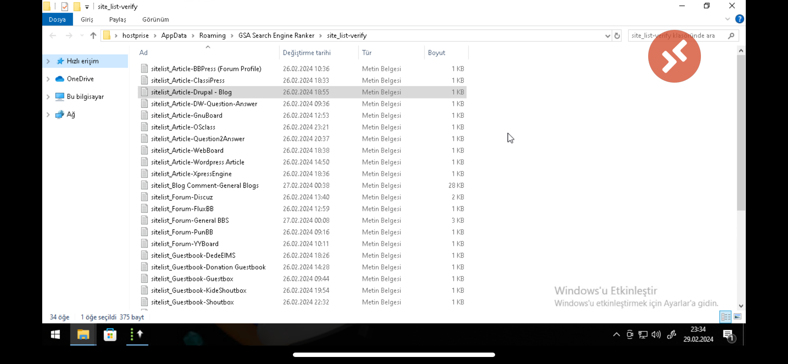Select file sitelist_Guestbook-Donation Guestbook
Viewport: 788px width, 364px height.
coord(208,267)
